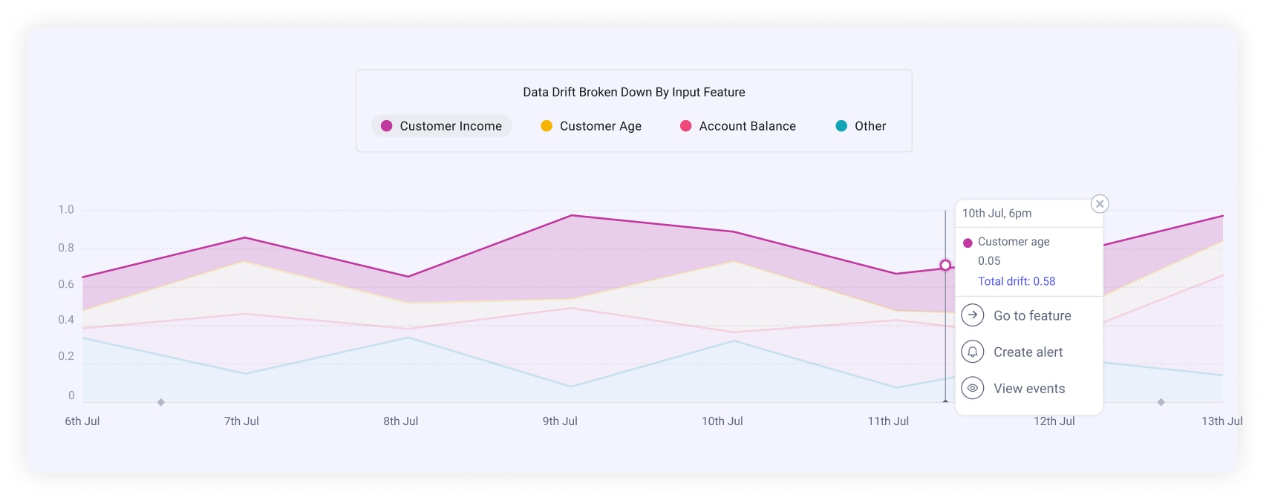Open View events from the popup
The height and width of the screenshot is (500, 1269).
point(1029,389)
